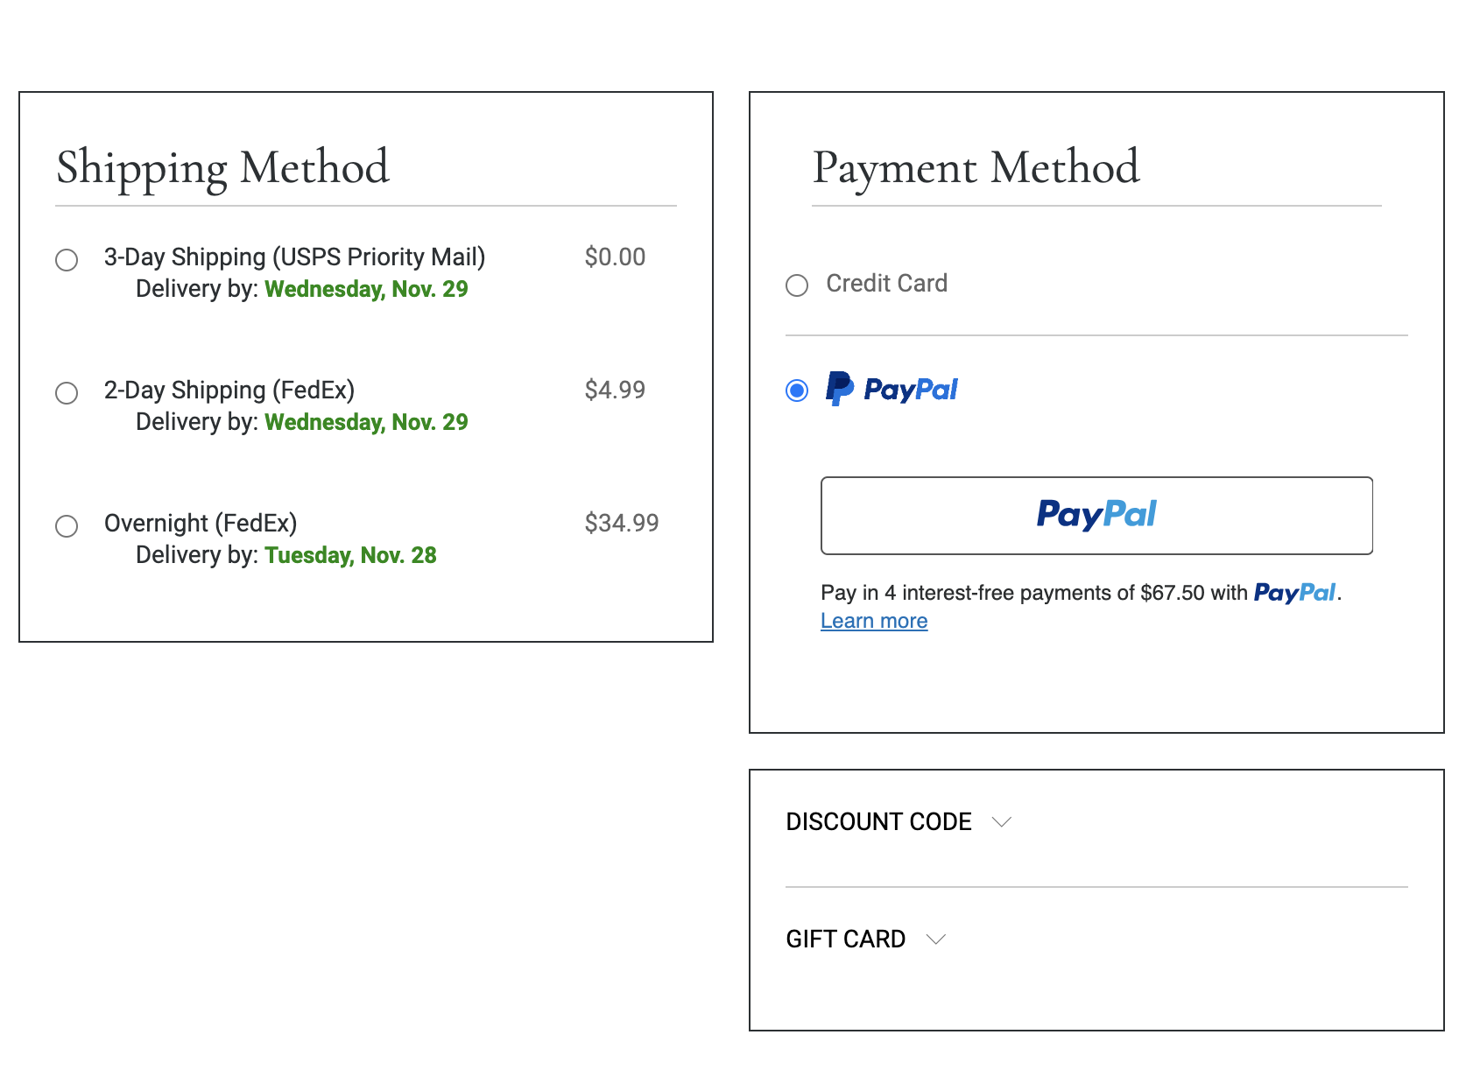Screen dimensions: 1473x1084
Task: Click the Overnight (FedEx) option label
Action: (201, 523)
